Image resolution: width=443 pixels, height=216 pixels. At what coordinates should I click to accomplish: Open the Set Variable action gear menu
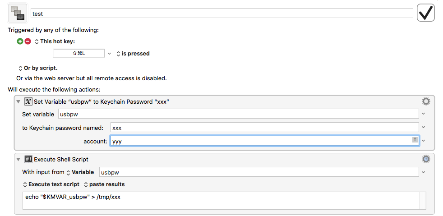pyautogui.click(x=426, y=101)
